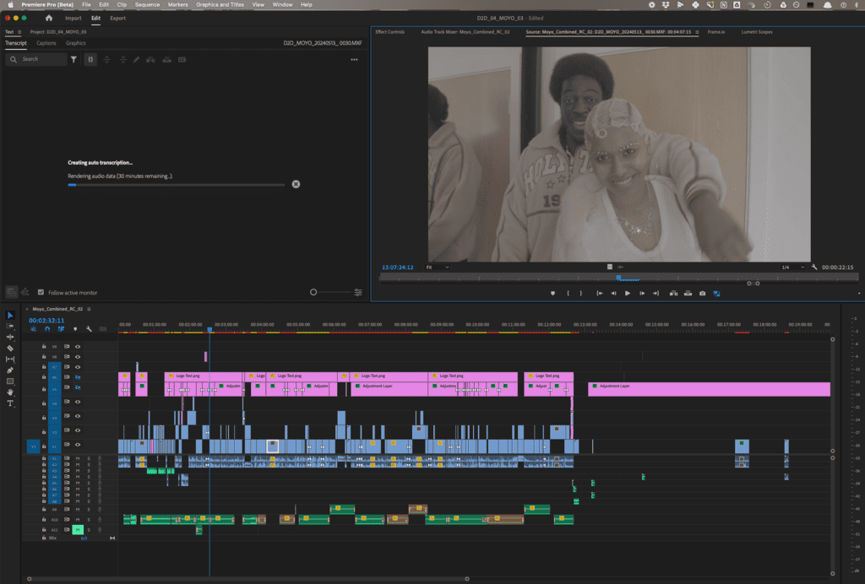The height and width of the screenshot is (584, 865).
Task: Toggle the V1 track output eye
Action: click(x=78, y=445)
